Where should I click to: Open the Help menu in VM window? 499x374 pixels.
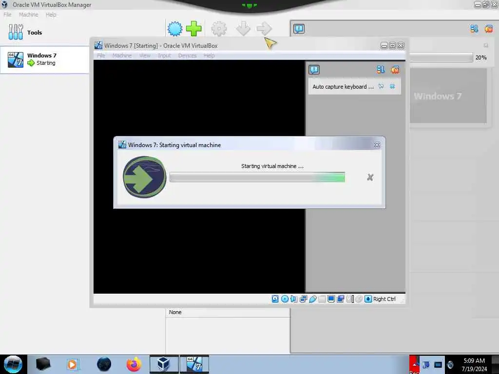click(x=209, y=56)
